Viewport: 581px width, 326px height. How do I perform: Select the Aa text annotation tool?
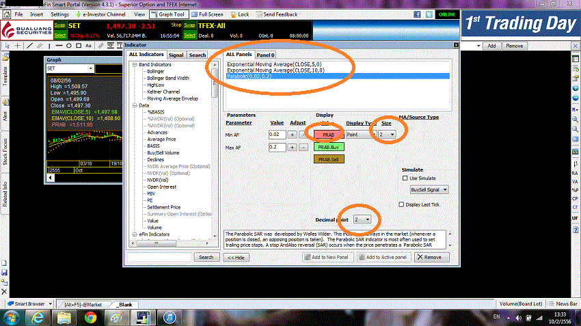(x=88, y=46)
